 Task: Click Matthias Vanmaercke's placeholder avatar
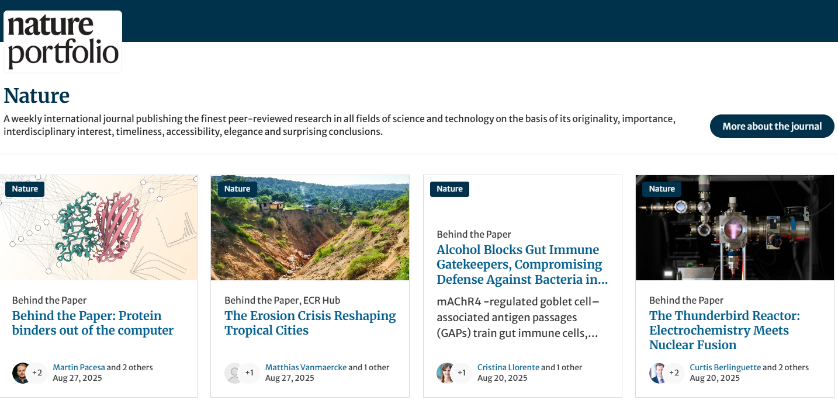coord(234,373)
